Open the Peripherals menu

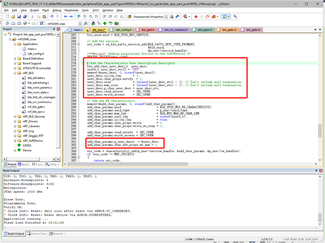click(73, 10)
